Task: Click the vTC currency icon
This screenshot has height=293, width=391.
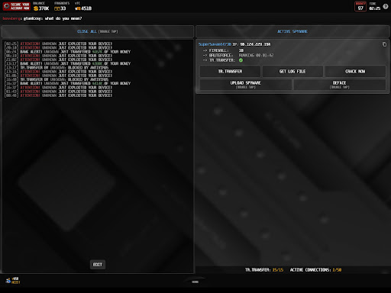Action: tap(78, 8)
